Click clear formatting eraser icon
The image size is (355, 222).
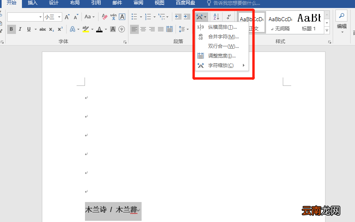105,17
